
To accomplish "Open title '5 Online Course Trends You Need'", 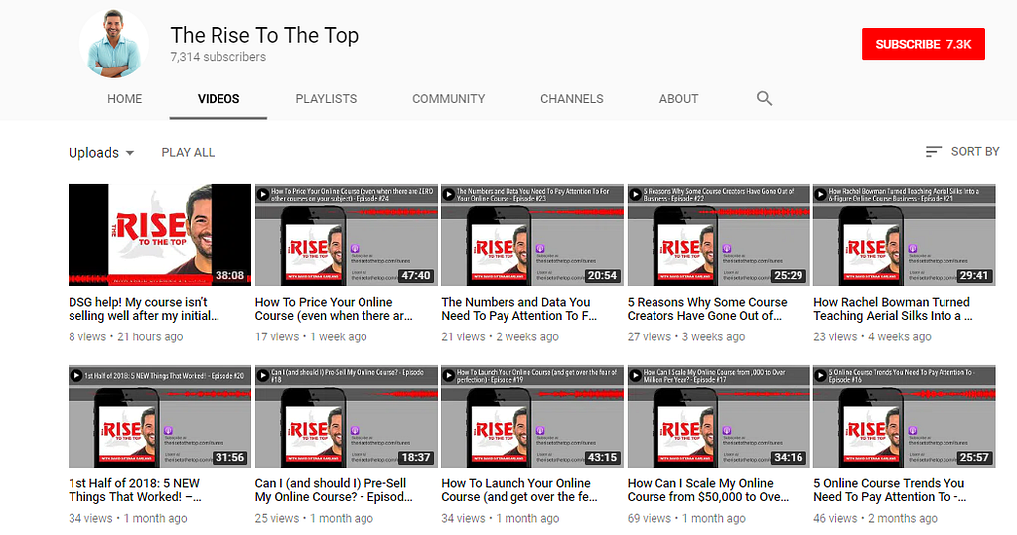I will (890, 490).
